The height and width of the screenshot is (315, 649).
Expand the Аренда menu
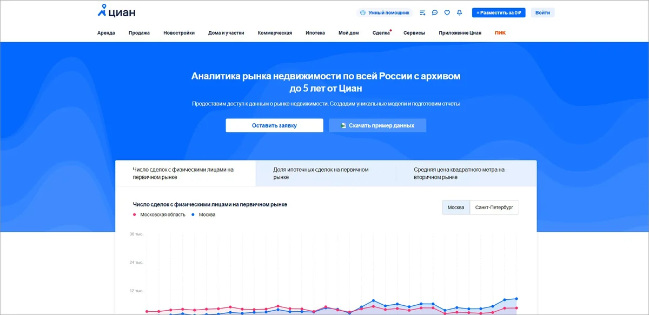(x=106, y=33)
